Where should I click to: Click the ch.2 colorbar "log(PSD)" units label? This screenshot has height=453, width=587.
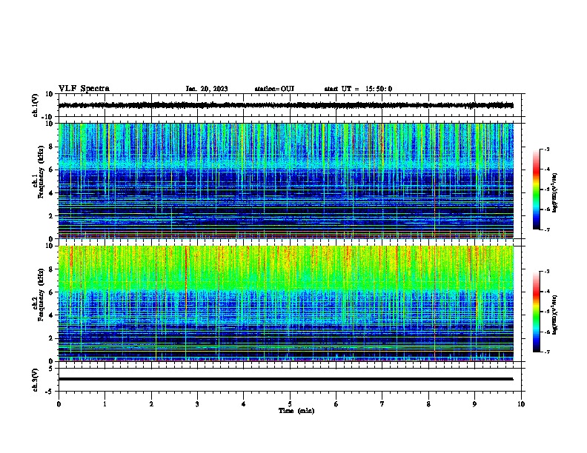pos(555,315)
